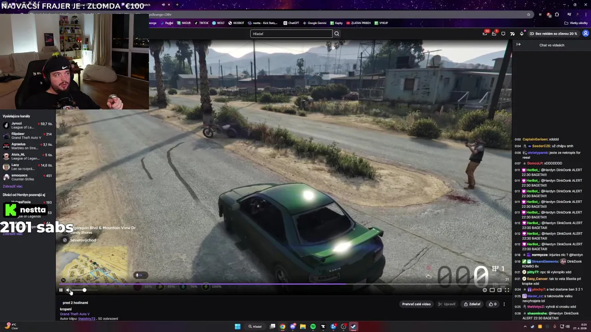Open the Windows Start menu

click(237, 326)
